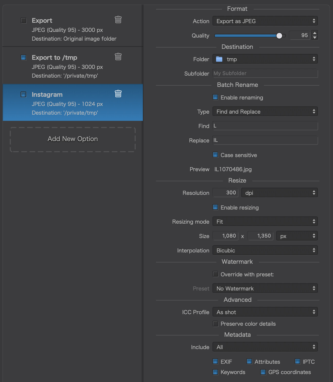This screenshot has height=382, width=333.
Task: Click trash icon for Instagram preset
Action: click(x=118, y=94)
